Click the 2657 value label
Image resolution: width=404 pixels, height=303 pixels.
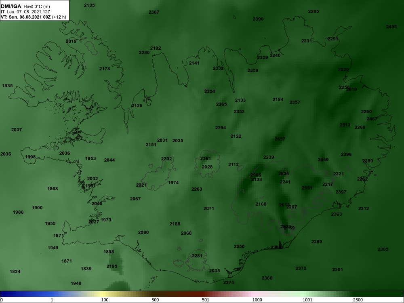280,139
